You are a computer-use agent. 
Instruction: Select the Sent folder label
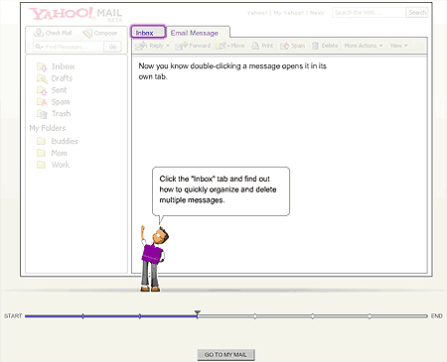tap(59, 90)
